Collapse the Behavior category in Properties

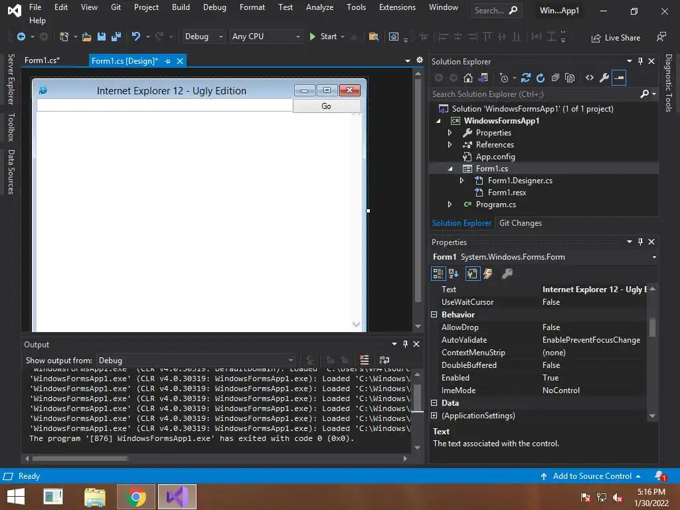point(434,315)
